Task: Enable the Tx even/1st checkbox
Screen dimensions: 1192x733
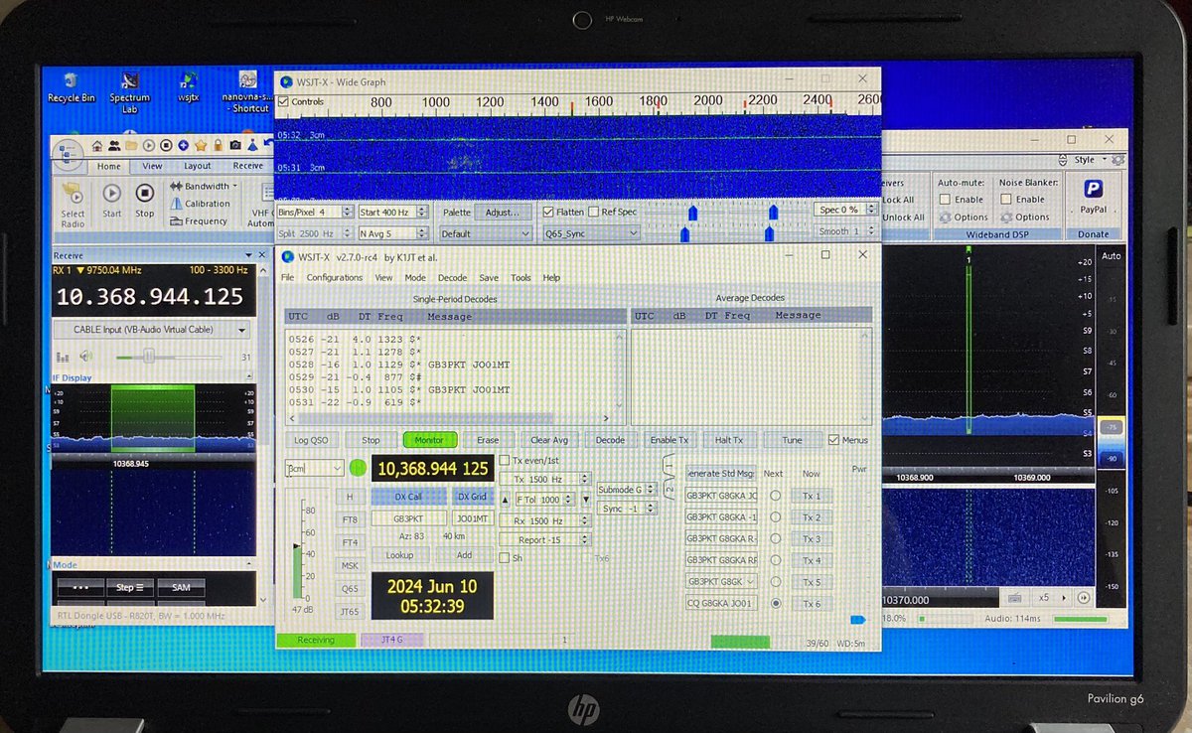Action: click(506, 461)
